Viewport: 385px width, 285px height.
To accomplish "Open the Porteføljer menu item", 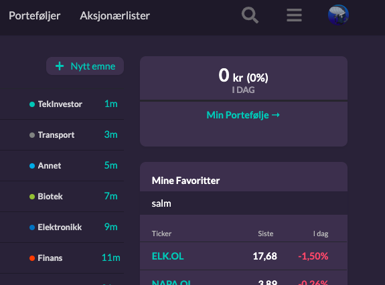I will [x=35, y=16].
